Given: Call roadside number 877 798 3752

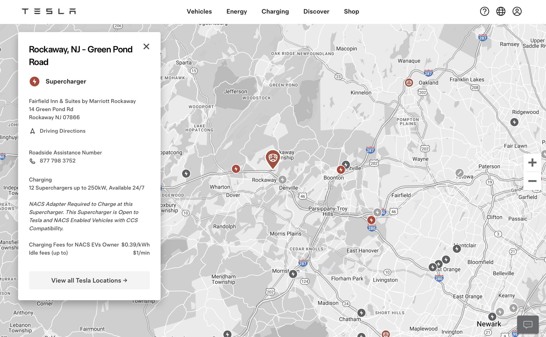Looking at the screenshot, I should coord(58,161).
